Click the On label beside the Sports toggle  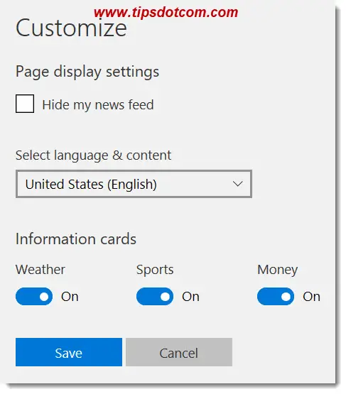point(190,297)
